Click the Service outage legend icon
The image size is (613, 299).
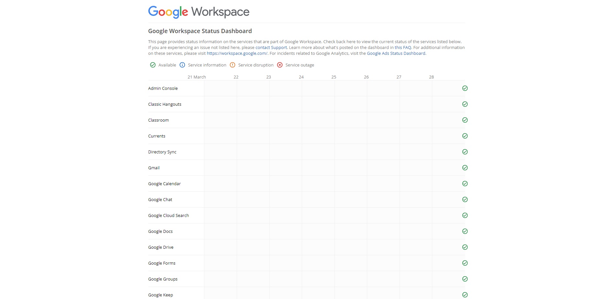(280, 65)
